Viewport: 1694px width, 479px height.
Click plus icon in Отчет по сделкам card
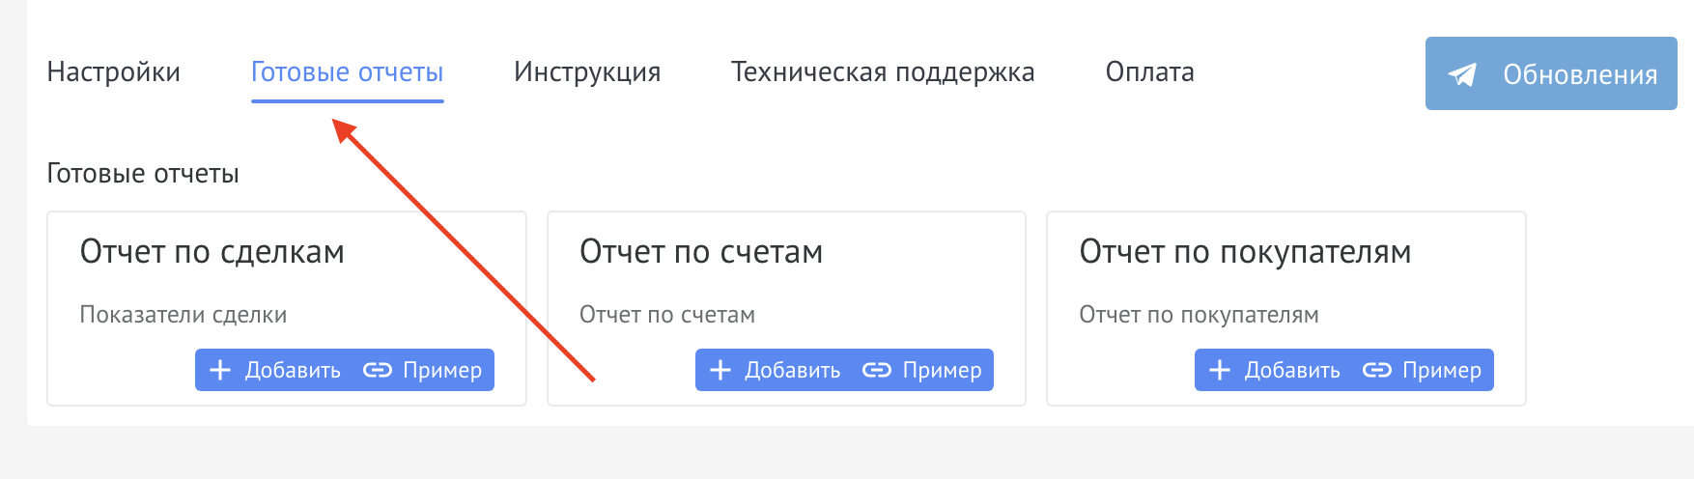pos(220,370)
